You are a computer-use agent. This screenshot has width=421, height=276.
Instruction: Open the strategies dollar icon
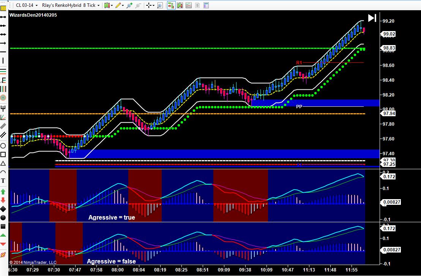tap(197, 5)
